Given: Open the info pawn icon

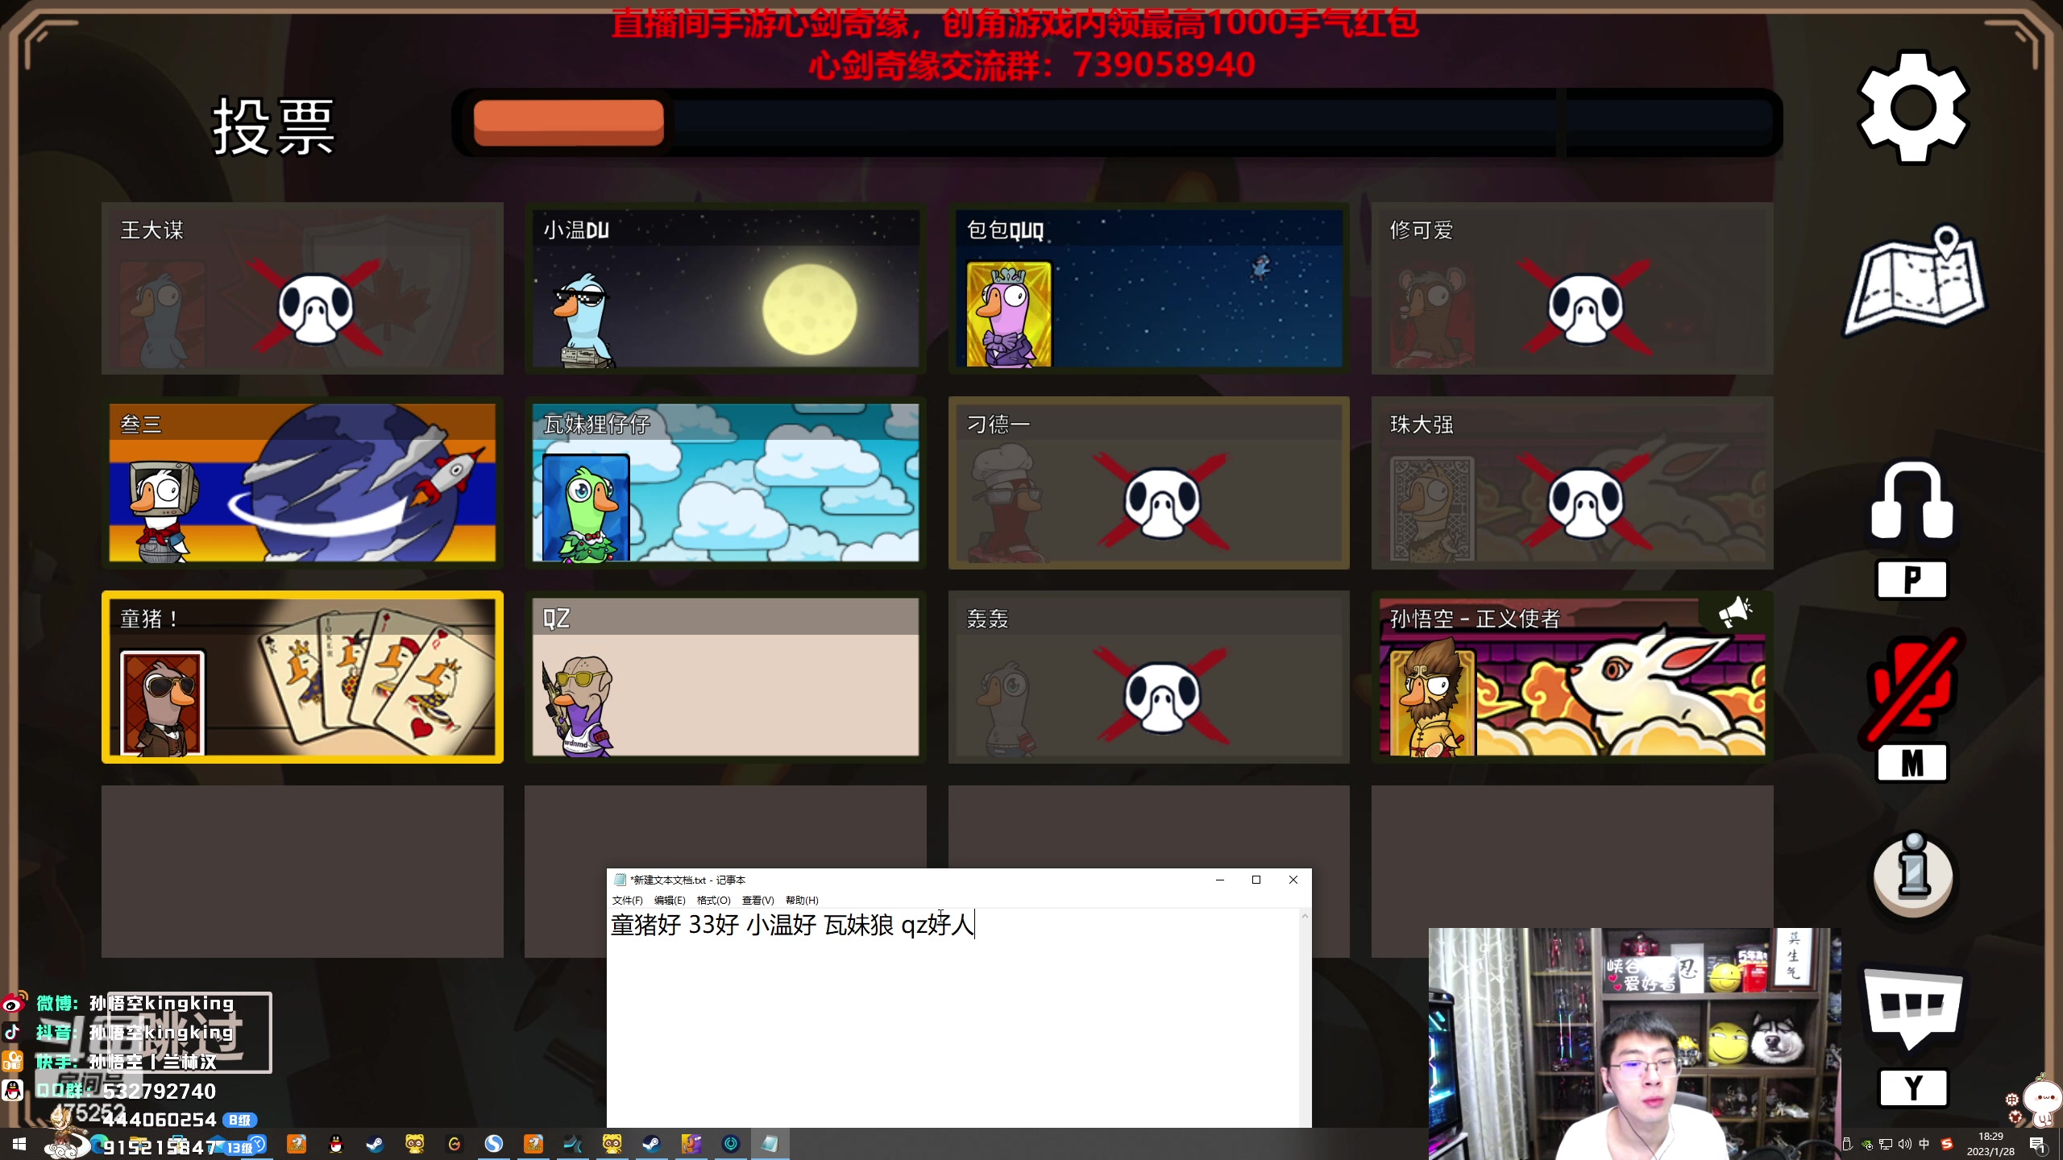Looking at the screenshot, I should pyautogui.click(x=1913, y=875).
